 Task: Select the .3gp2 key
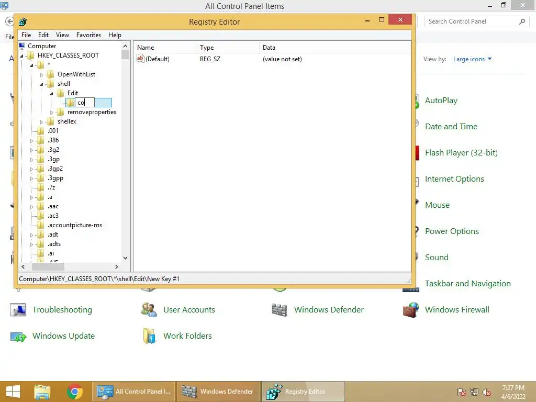(x=55, y=169)
